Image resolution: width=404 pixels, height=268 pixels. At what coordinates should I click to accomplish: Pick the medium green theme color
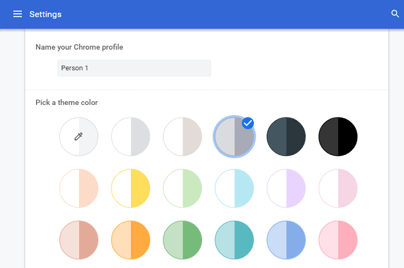(x=182, y=240)
